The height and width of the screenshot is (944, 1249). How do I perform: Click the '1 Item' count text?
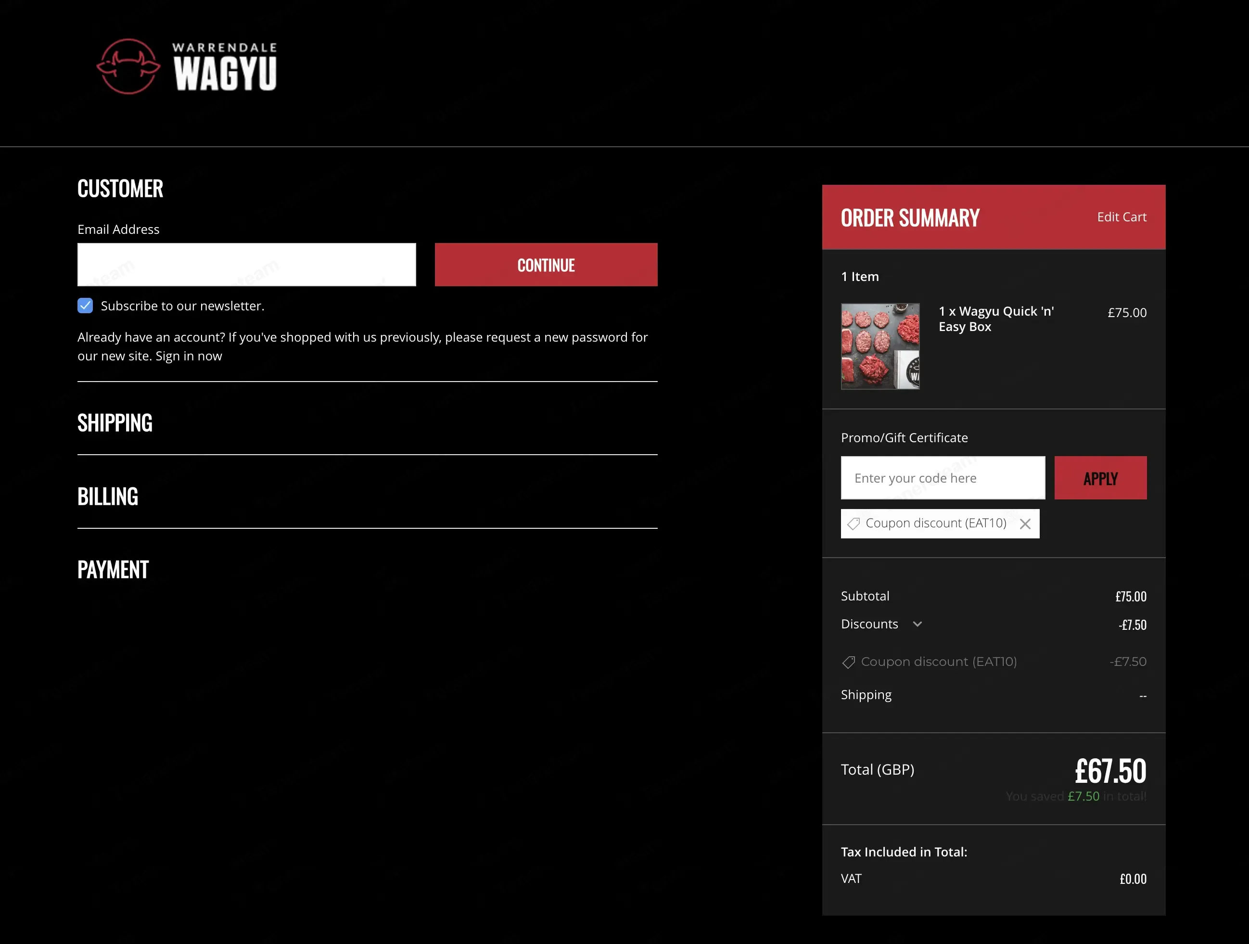click(860, 276)
